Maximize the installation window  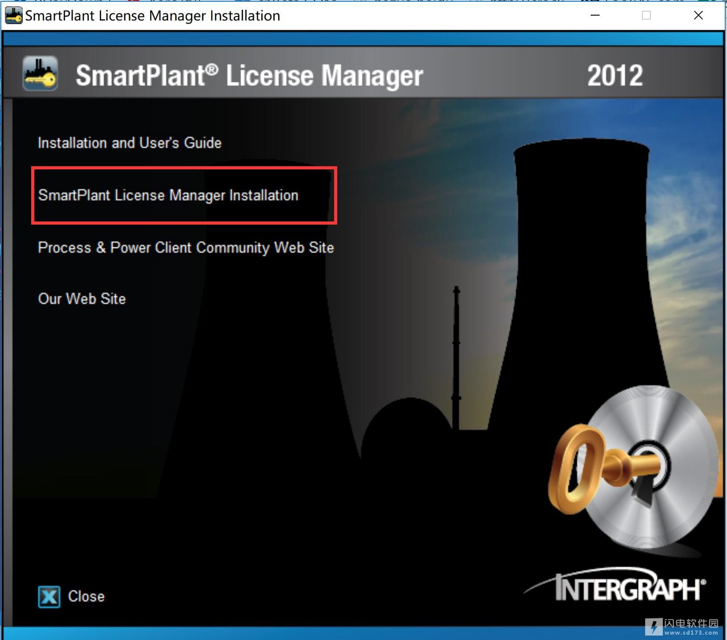coord(646,15)
